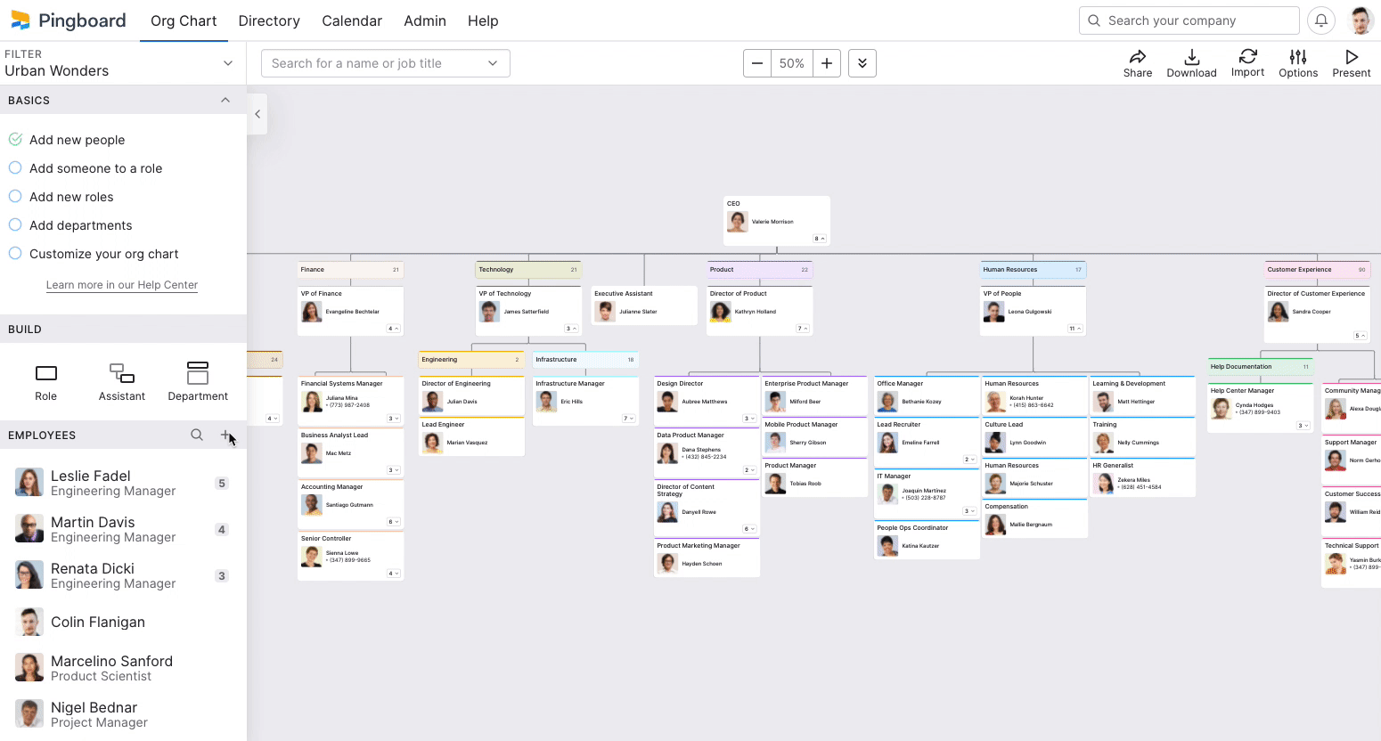Open the notifications bell
This screenshot has height=741, width=1381.
(x=1321, y=20)
